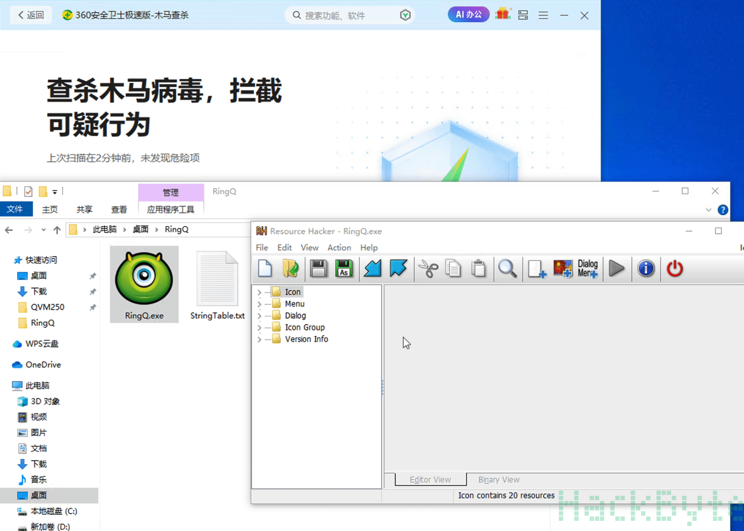Switch to the Editor View tab
This screenshot has height=531, width=744.
pos(430,479)
